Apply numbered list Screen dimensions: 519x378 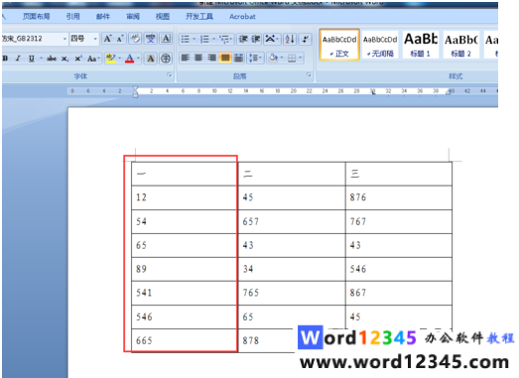[204, 40]
